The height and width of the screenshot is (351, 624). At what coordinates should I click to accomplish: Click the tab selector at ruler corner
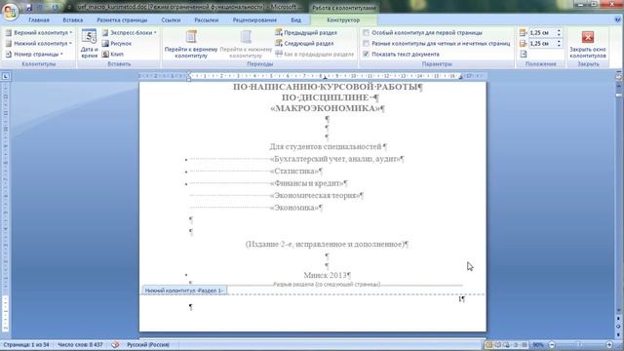point(6,76)
